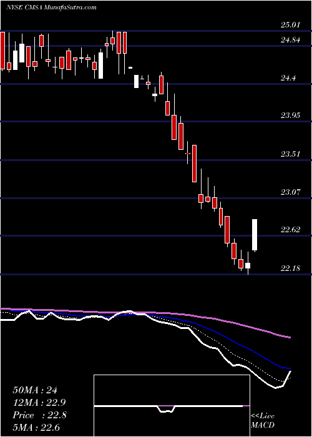Viewport: 312px width, 437px height.
Task: Click the 24.4 price level label
Action: click(288, 79)
